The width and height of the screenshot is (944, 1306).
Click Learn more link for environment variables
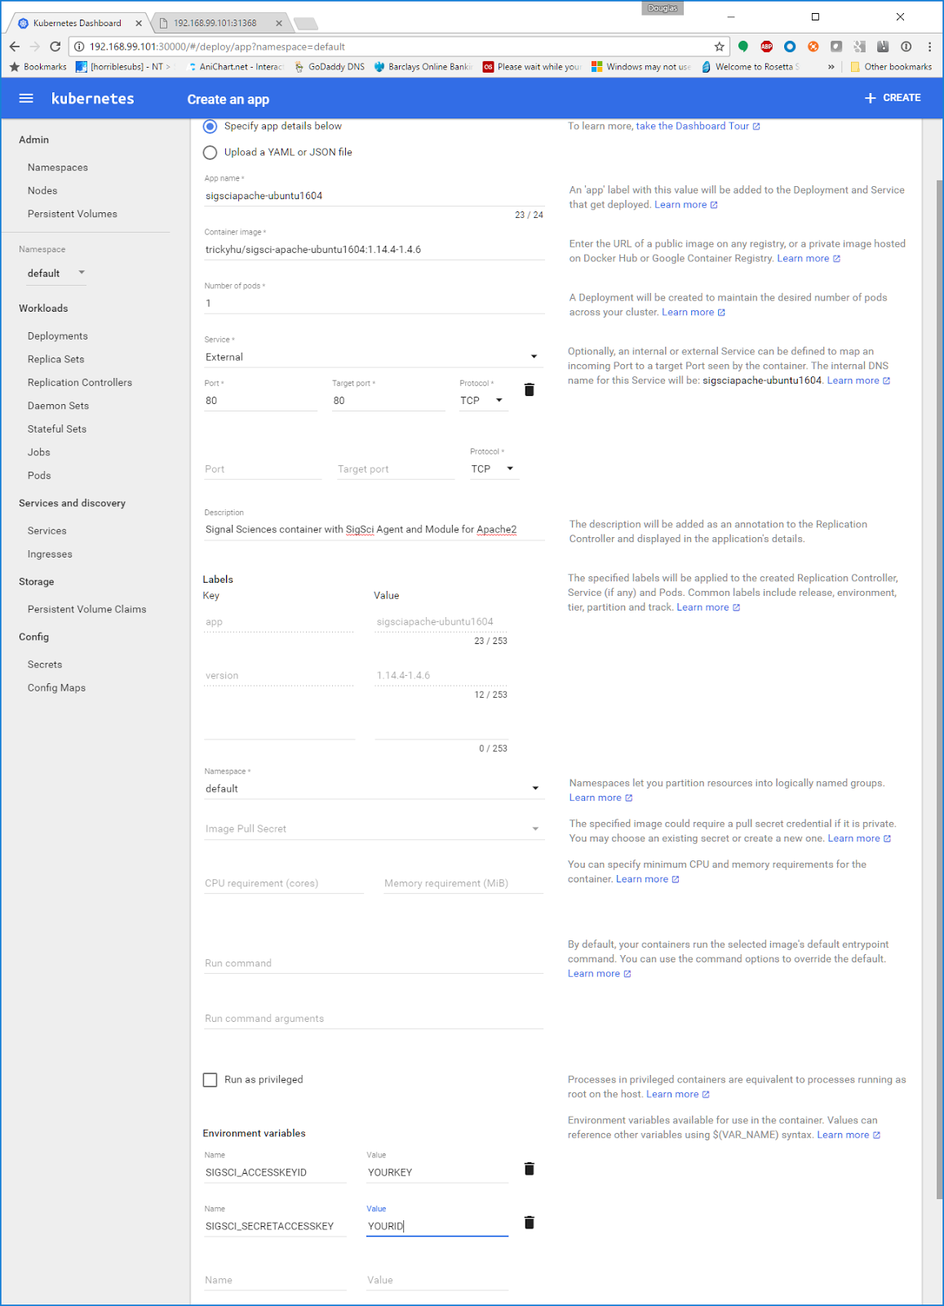(849, 1135)
